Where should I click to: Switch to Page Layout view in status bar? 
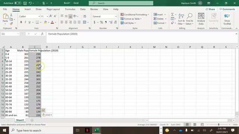[x=195, y=125]
